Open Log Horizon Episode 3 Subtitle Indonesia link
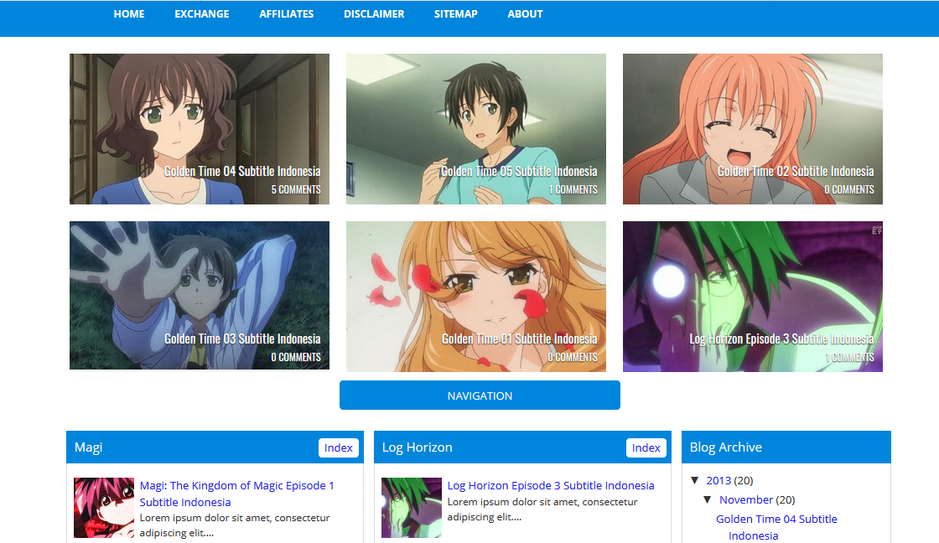This screenshot has height=543, width=939. (x=551, y=485)
